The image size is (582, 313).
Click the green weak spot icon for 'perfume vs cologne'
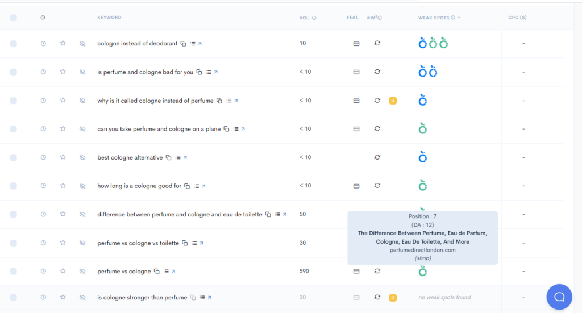pos(422,272)
